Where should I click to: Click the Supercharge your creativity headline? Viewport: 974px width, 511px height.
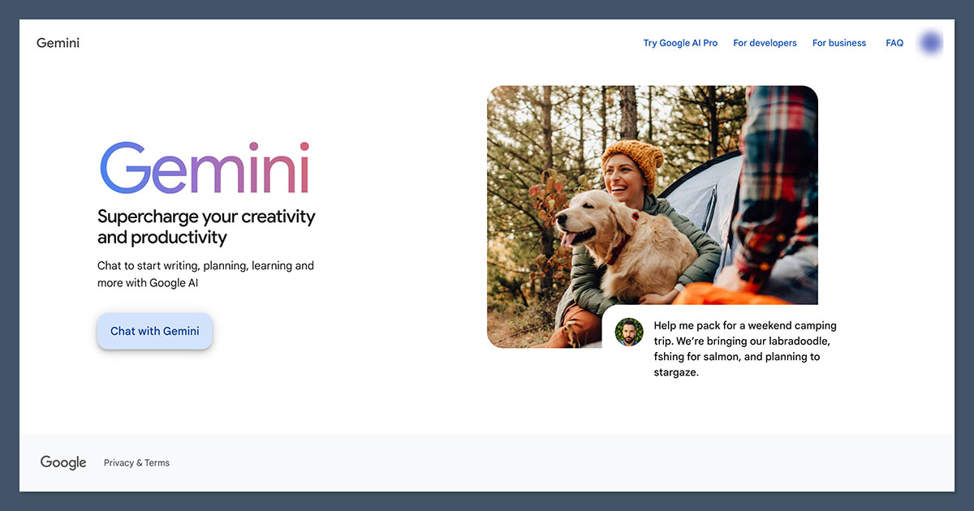click(x=206, y=227)
